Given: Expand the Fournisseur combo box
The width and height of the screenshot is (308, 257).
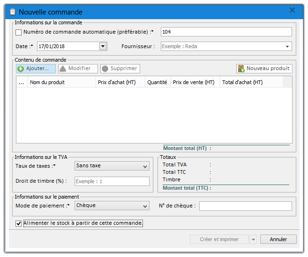Looking at the screenshot, I should point(287,46).
